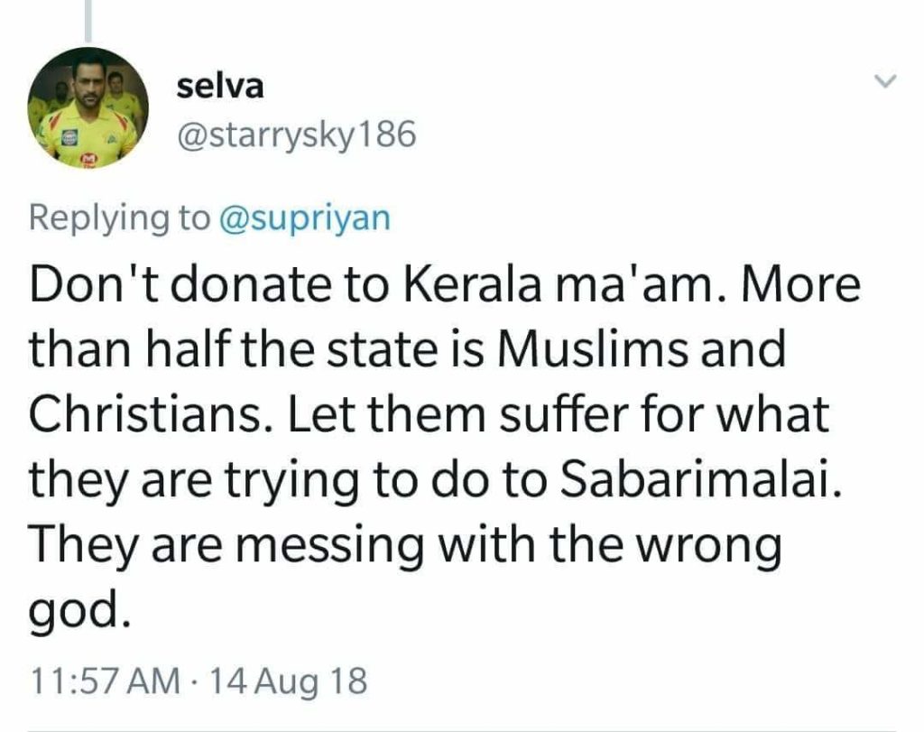
Task: Click the line "They are messing with"
Action: click(405, 547)
